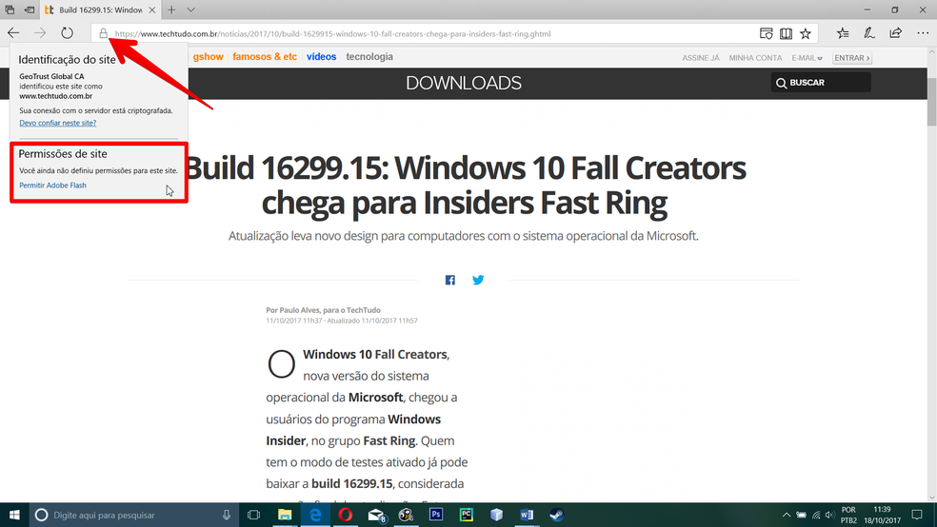
Task: Open PyCharm from taskbar
Action: 466,515
